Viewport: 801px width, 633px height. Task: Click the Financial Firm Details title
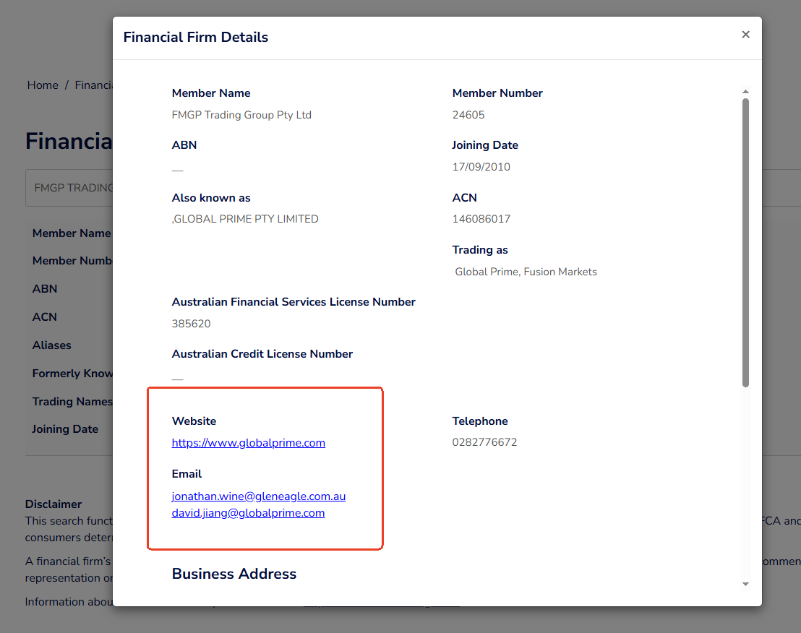196,38
